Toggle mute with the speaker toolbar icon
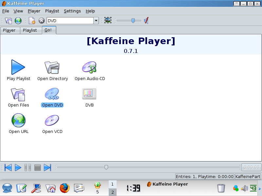 [x=146, y=21]
